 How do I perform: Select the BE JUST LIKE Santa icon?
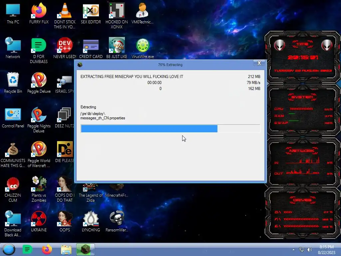117,48
